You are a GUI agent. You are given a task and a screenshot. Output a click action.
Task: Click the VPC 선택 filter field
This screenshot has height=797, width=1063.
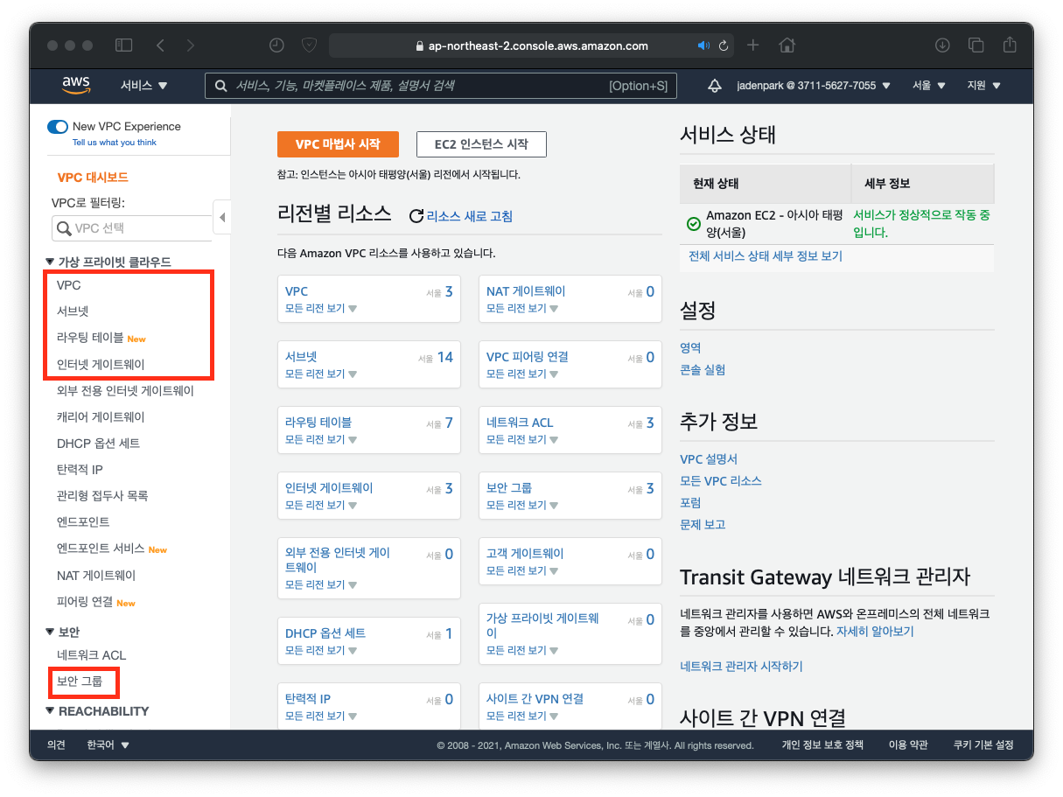(131, 227)
